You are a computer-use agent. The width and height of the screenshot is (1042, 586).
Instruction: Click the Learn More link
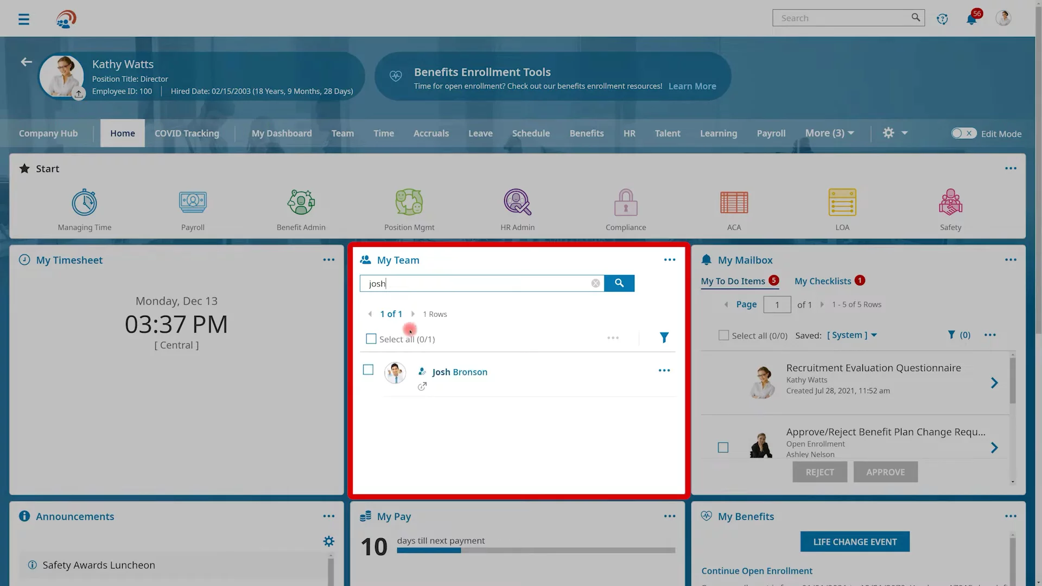(692, 86)
